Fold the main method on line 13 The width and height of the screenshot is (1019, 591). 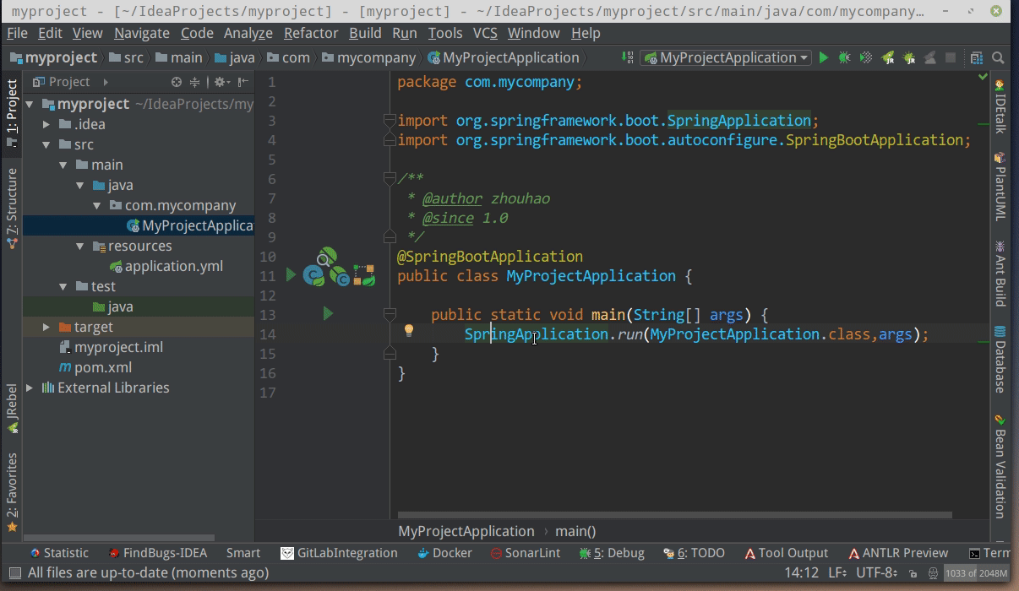pos(390,314)
